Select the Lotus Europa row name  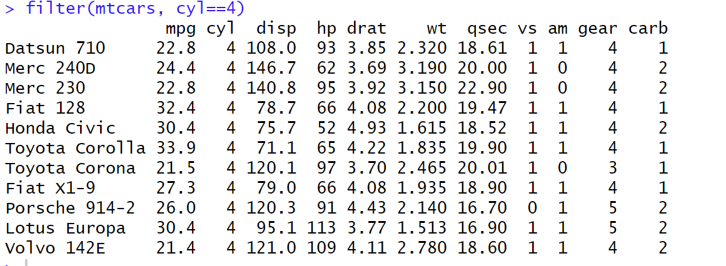65,229
